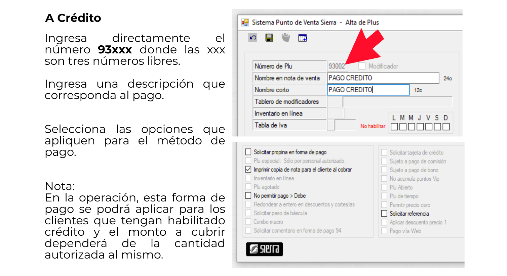Check the Solicitar referencia option

pyautogui.click(x=384, y=214)
